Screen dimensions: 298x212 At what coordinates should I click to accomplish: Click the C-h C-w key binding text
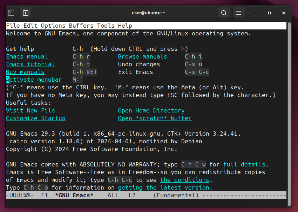tap(194, 164)
